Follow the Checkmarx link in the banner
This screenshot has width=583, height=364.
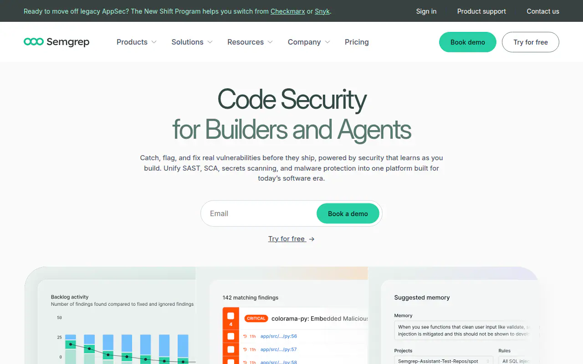click(288, 11)
